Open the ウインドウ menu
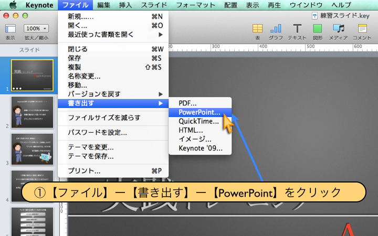The height and width of the screenshot is (236, 378). tap(306, 5)
